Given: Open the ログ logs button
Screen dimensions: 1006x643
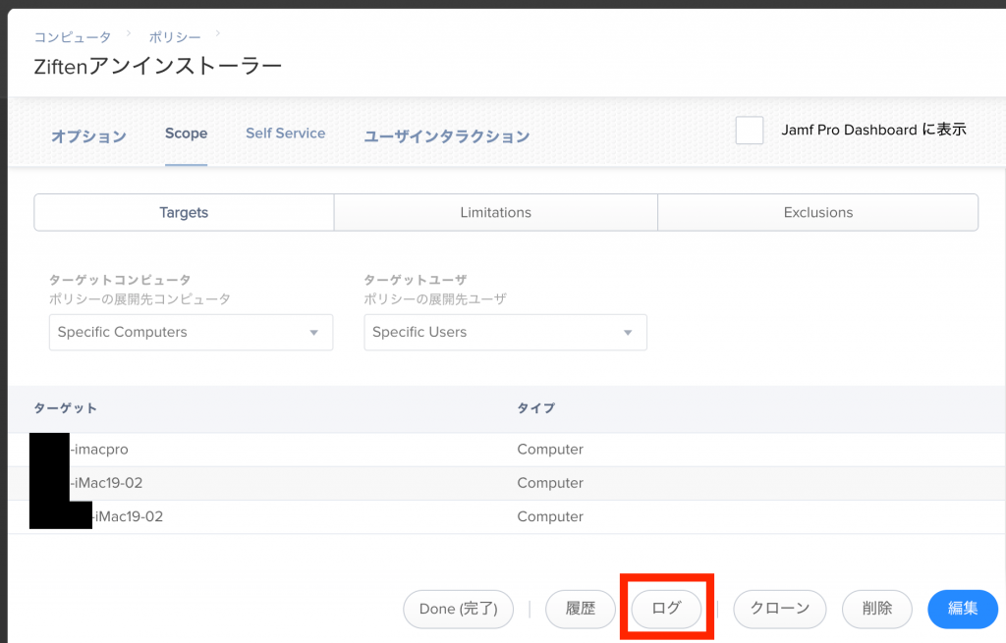Looking at the screenshot, I should point(667,609).
